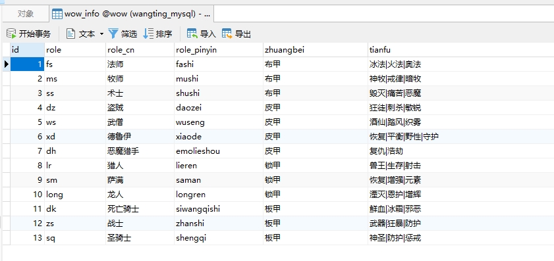Select the tianfu cell '神圣|防护|惩戒'
Screen dimensions: 554x261
pos(460,238)
